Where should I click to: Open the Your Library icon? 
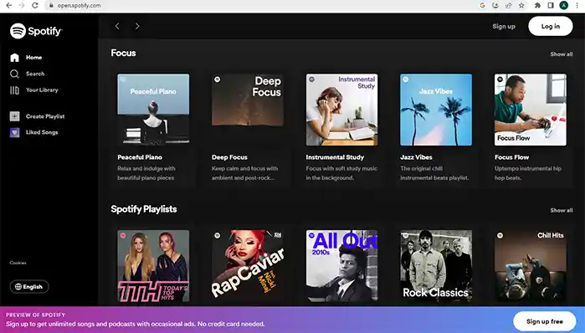pyautogui.click(x=14, y=90)
